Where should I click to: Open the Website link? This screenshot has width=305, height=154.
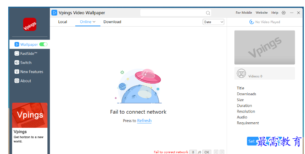pos(261,13)
